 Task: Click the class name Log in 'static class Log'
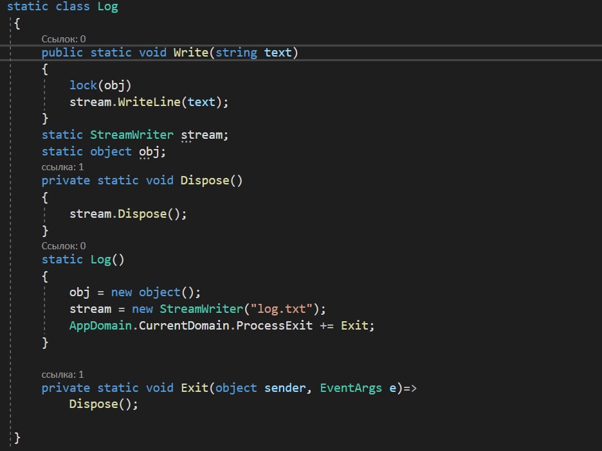tap(107, 6)
